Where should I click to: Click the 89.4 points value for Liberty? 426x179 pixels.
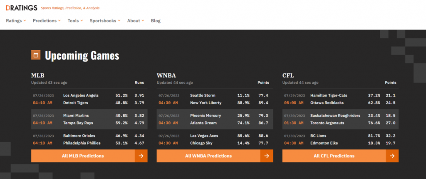click(x=263, y=103)
